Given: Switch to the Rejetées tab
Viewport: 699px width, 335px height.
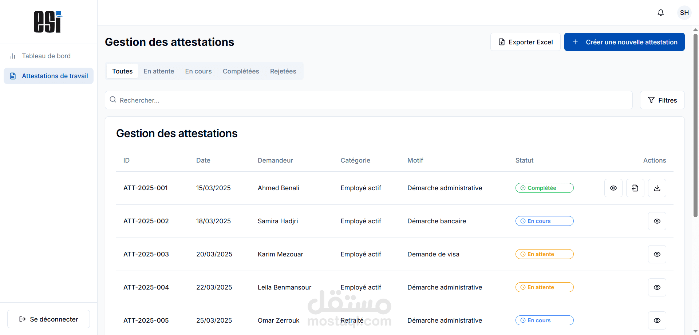Looking at the screenshot, I should (283, 71).
